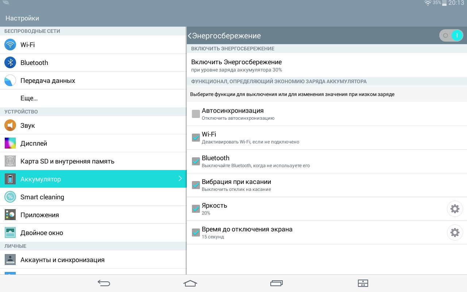
Task: Select Передача данных in settings list
Action: [x=47, y=81]
